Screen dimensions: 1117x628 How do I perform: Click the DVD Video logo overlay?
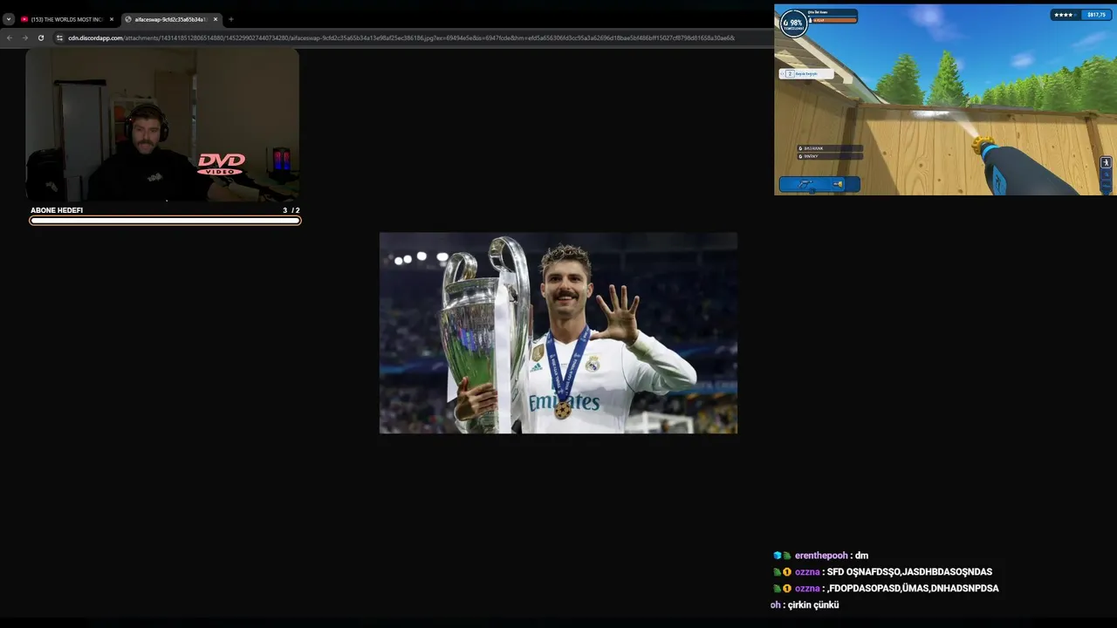pyautogui.click(x=221, y=163)
